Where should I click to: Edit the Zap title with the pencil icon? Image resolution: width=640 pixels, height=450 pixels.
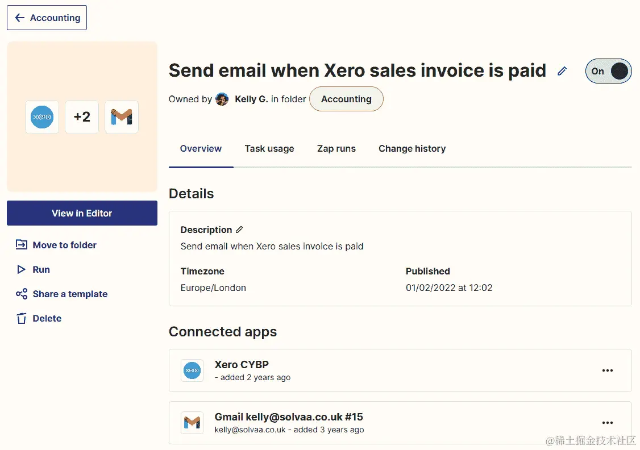562,71
